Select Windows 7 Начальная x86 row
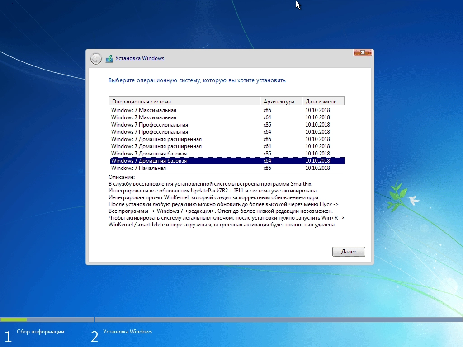This screenshot has height=347, width=463. pyautogui.click(x=227, y=168)
